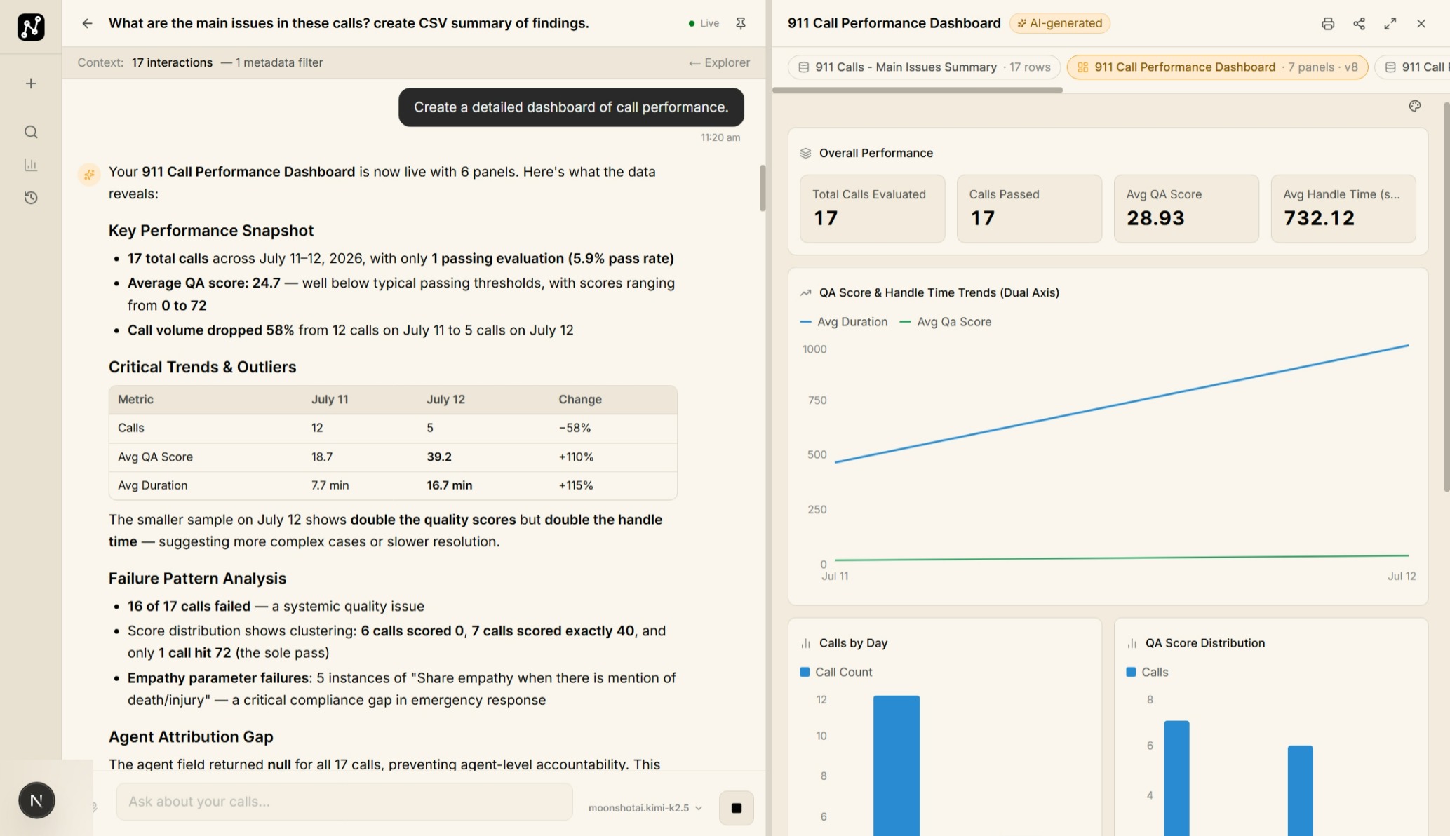Click the Live status indicator
Image resolution: width=1450 pixels, height=836 pixels.
coord(704,23)
